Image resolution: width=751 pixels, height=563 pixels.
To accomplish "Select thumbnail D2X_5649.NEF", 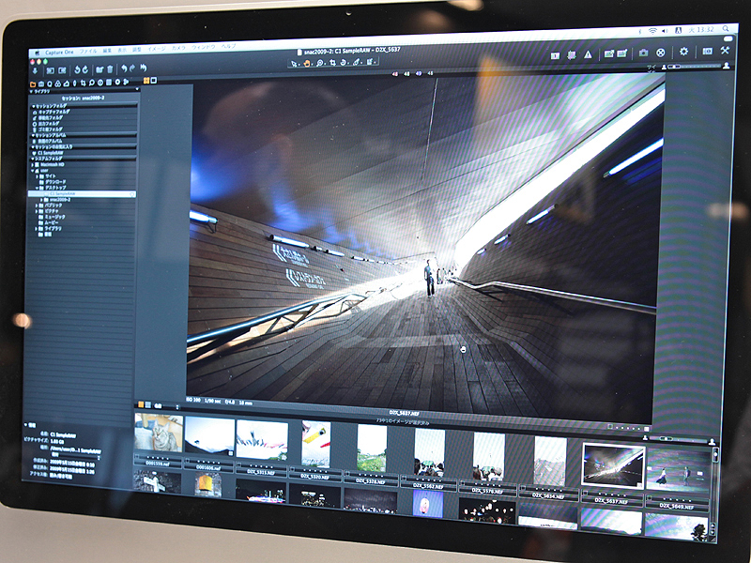I will [678, 469].
